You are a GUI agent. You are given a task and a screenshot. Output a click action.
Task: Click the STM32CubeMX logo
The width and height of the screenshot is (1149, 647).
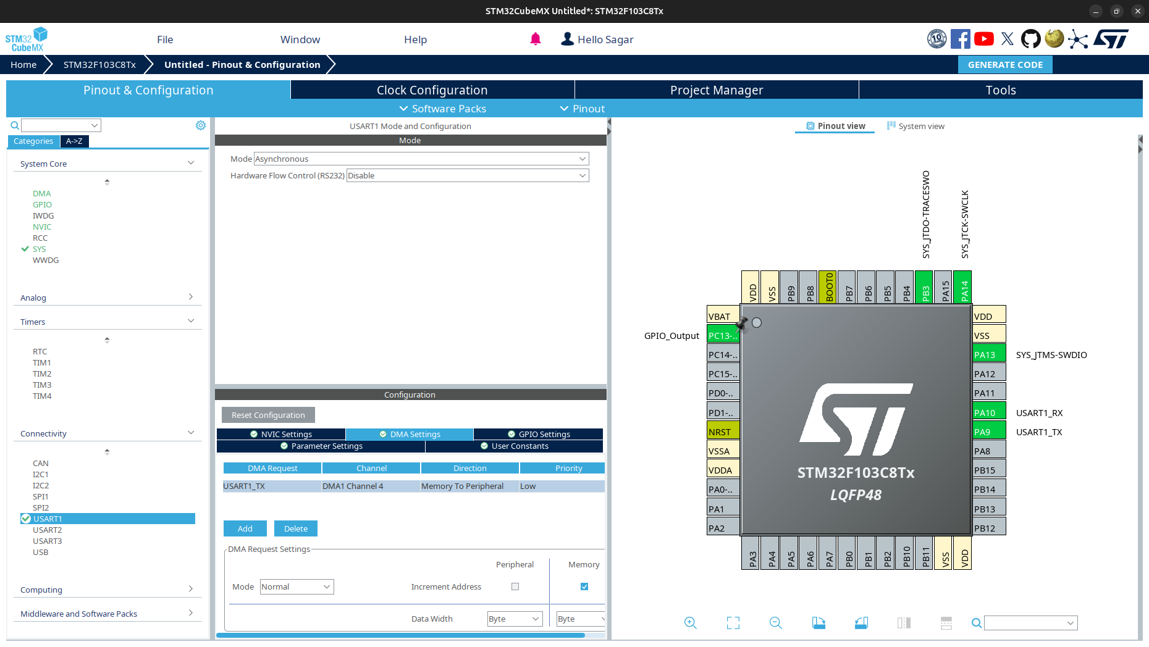[26, 40]
